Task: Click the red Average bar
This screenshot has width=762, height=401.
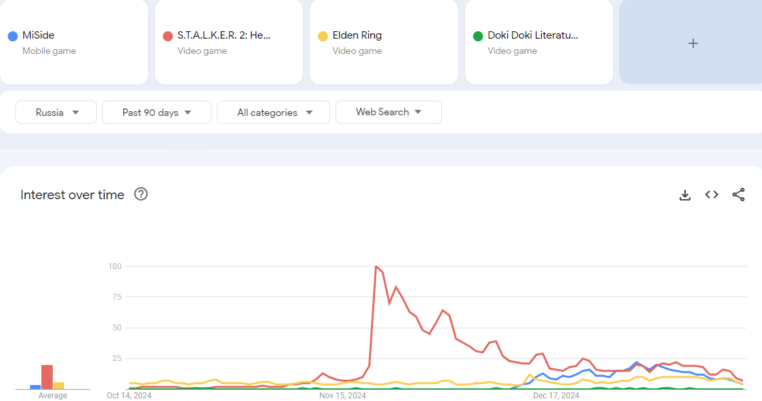Action: (x=47, y=377)
